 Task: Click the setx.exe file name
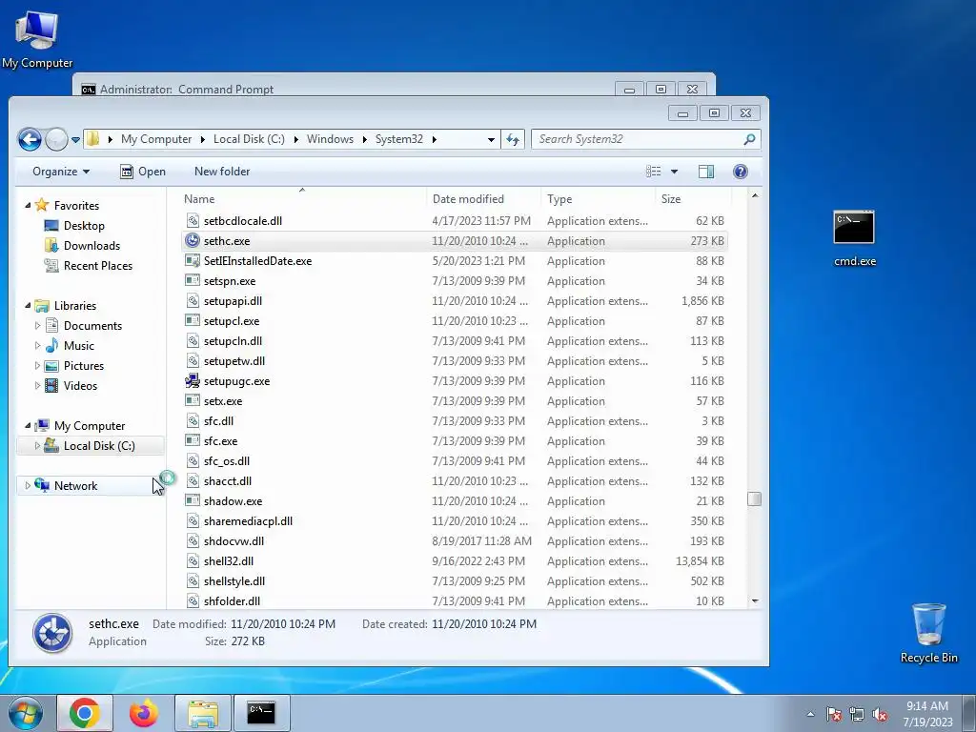pyautogui.click(x=223, y=401)
